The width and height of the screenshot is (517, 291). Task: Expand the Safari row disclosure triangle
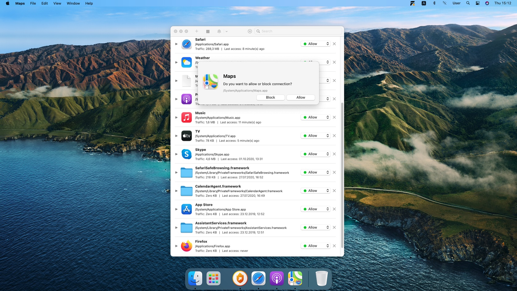(176, 44)
